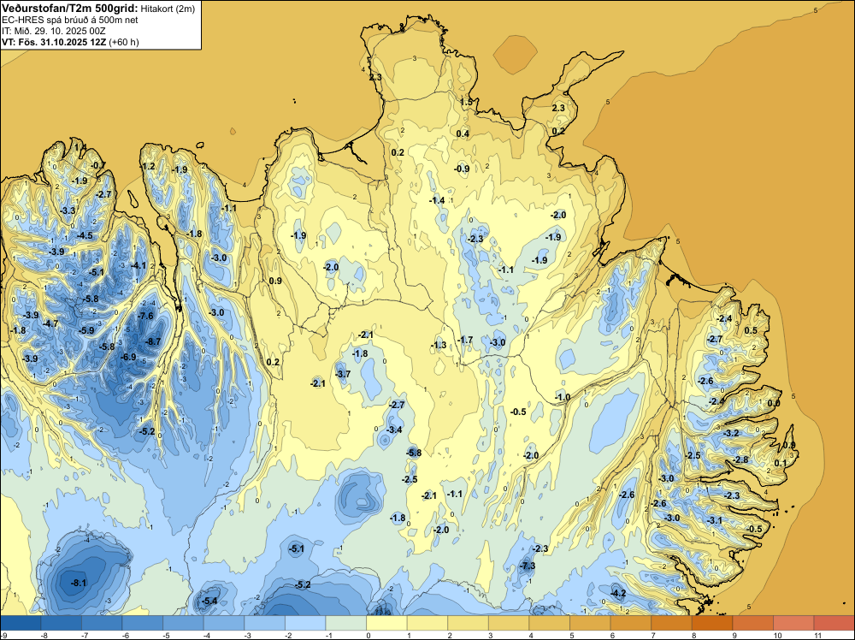Click the 'IT: Mið. 29. 10. 2025 00Z' line

coord(53,31)
